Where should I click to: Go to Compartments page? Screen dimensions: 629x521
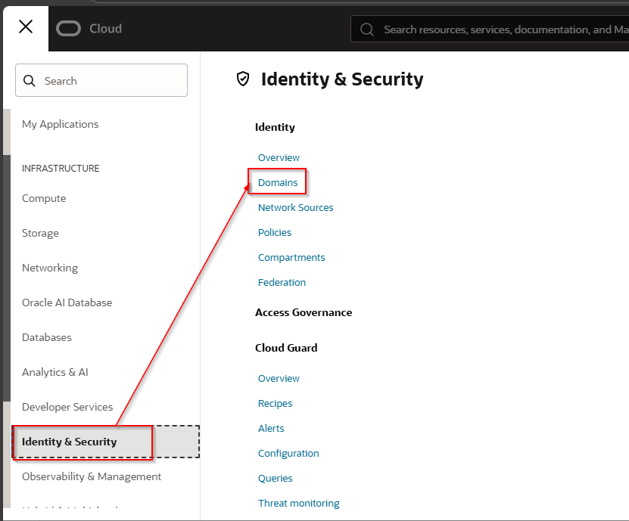(x=291, y=257)
